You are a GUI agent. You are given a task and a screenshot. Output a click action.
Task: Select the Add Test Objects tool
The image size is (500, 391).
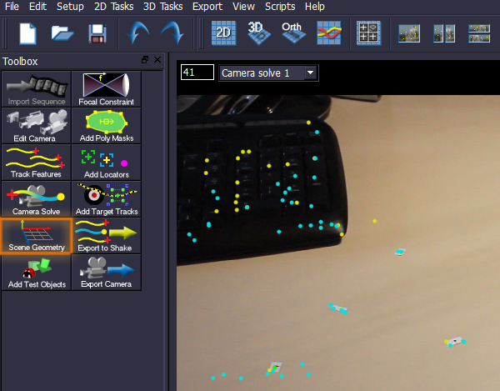pyautogui.click(x=37, y=272)
